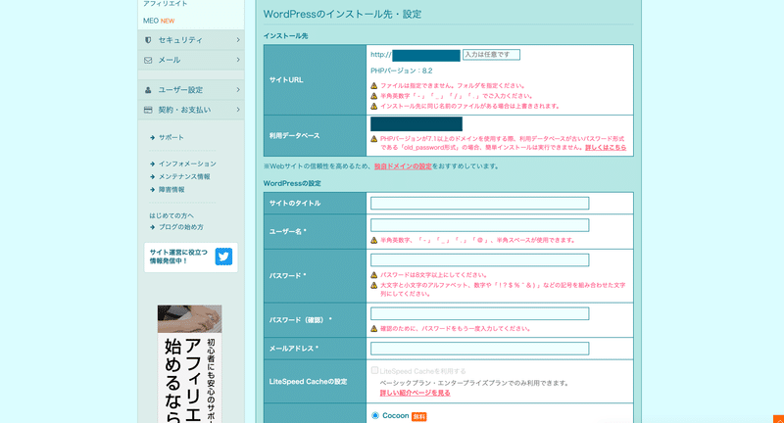The width and height of the screenshot is (784, 423).
Task: Click the arrow icon before サポート
Action: tap(153, 137)
